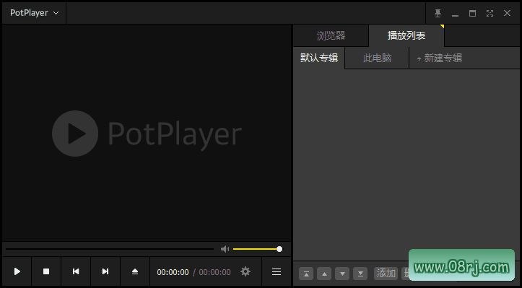Start playback with the Play button
The image size is (522, 288).
(x=17, y=271)
